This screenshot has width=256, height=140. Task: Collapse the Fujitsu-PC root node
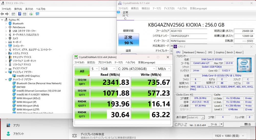click(x=2, y=20)
